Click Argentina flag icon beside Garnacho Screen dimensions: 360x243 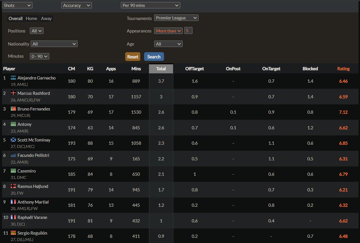13,78
